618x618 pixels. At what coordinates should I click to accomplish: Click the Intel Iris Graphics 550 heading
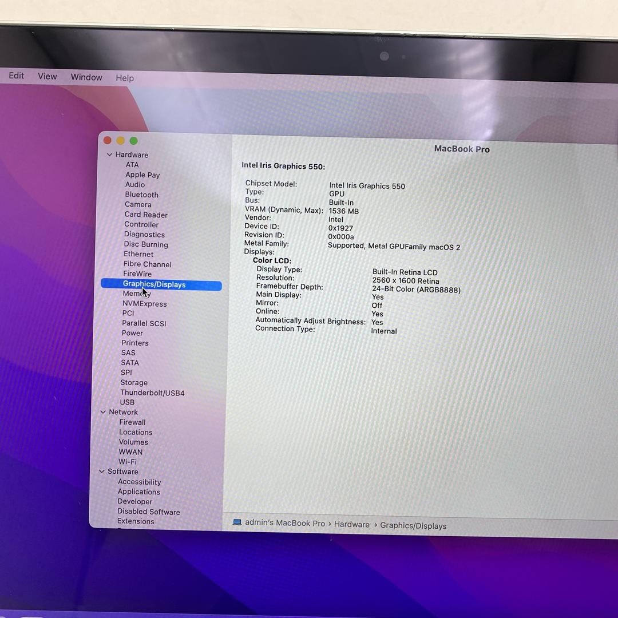click(283, 166)
